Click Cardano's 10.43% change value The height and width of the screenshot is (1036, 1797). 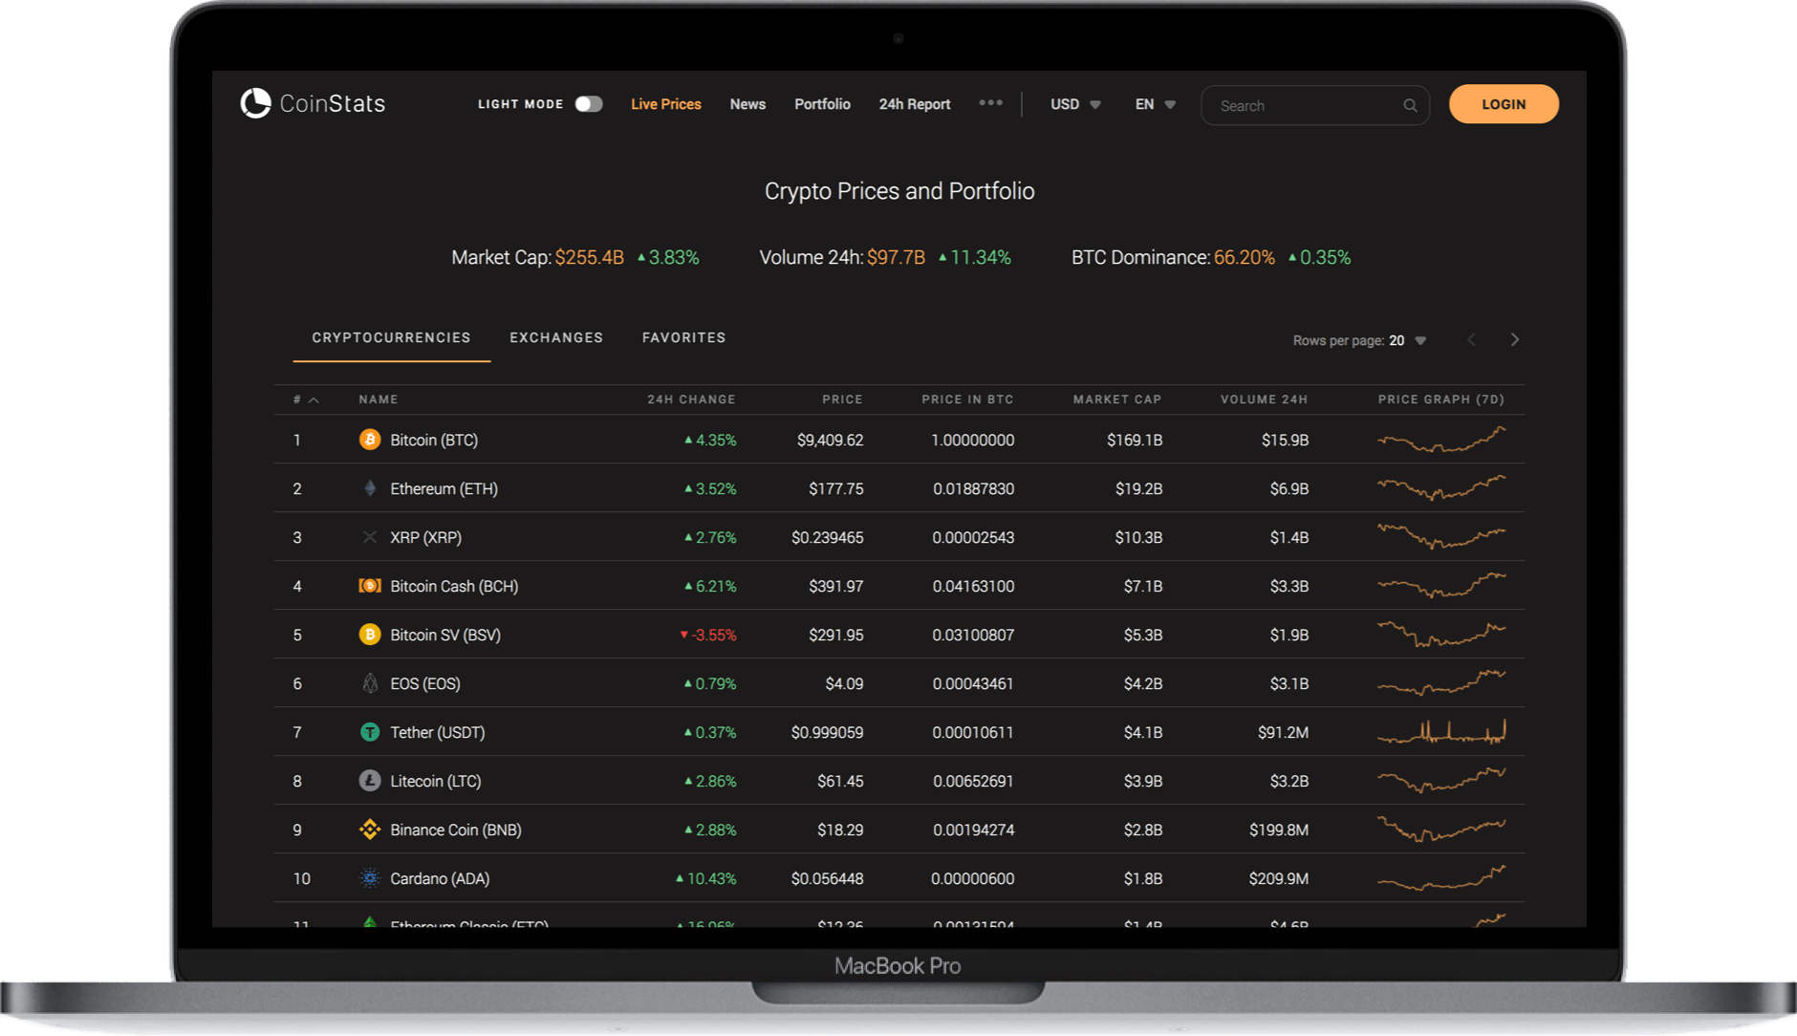point(705,878)
